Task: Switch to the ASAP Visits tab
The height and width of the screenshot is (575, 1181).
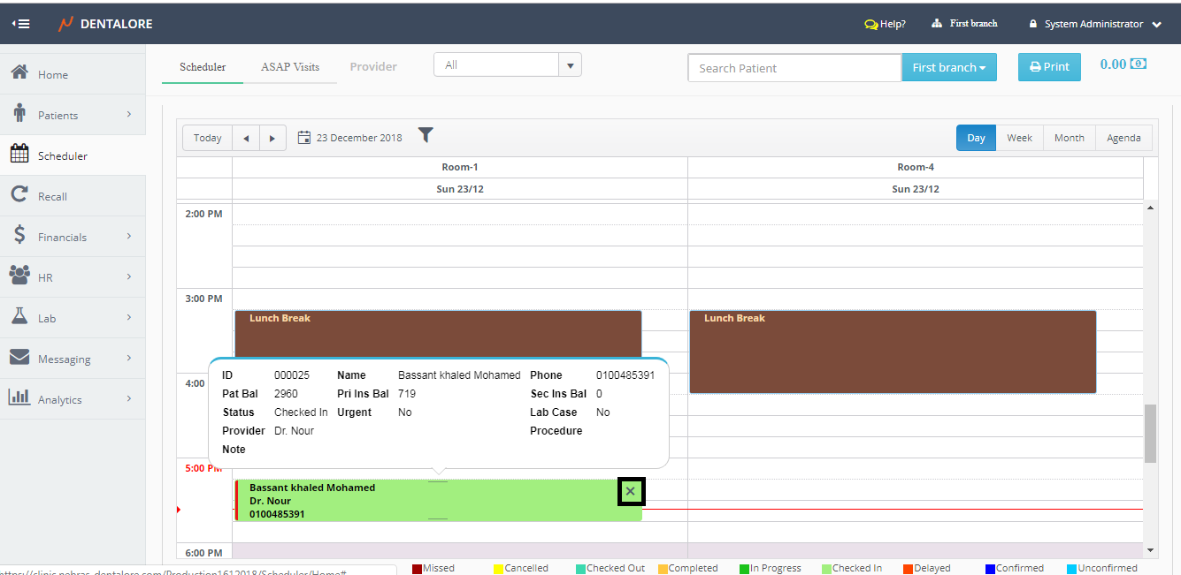Action: 290,67
